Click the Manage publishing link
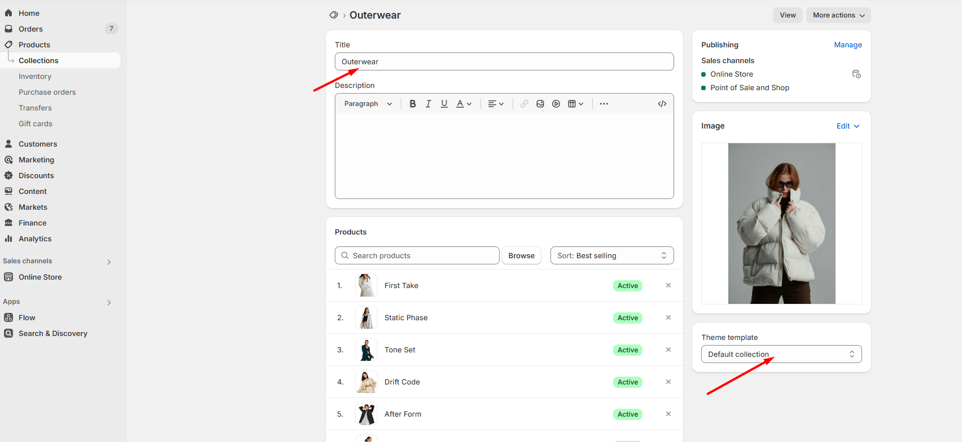The width and height of the screenshot is (962, 442). pos(848,45)
